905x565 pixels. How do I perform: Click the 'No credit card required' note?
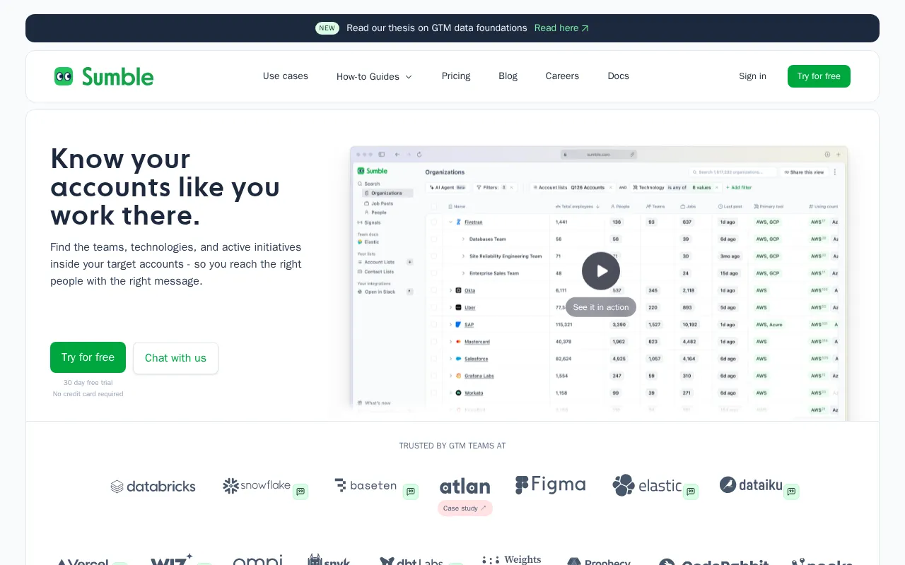[88, 394]
